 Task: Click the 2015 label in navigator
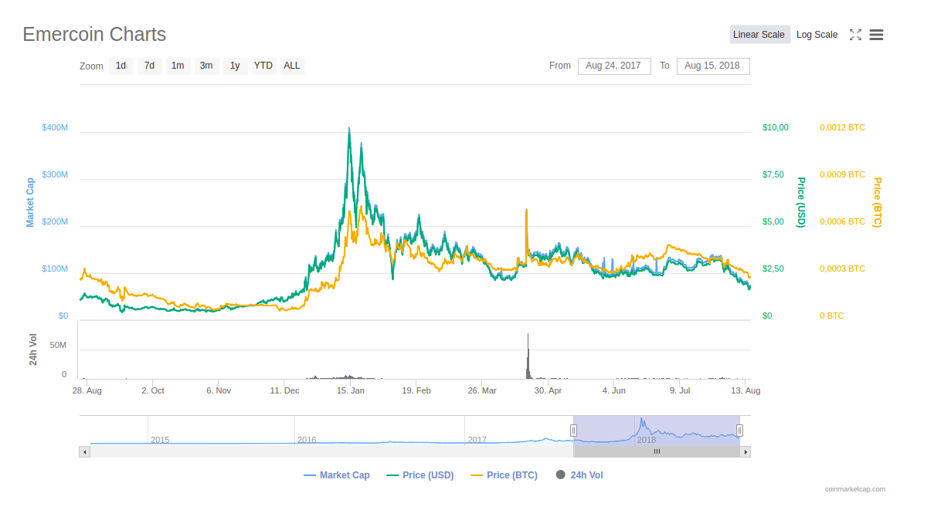click(160, 440)
